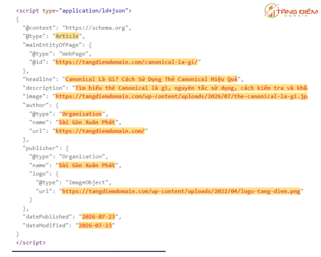
Task: Select the description text starting "Tìm hiểu thẻ Canonical"
Action: [191, 88]
